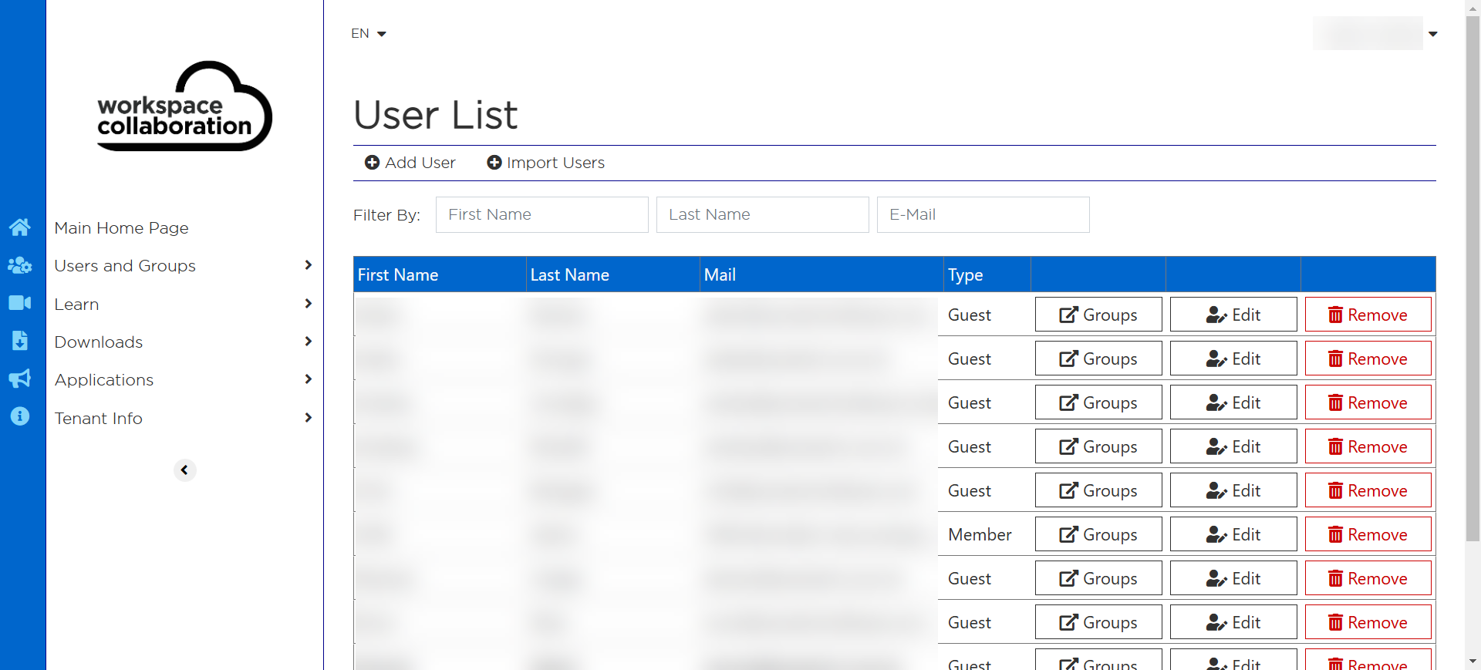Image resolution: width=1481 pixels, height=670 pixels.
Task: Remove the first user in the list
Action: (x=1368, y=315)
